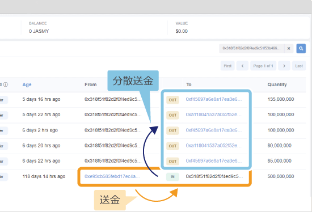
Task: Click the quantity 80,000,000
Action: click(279, 145)
